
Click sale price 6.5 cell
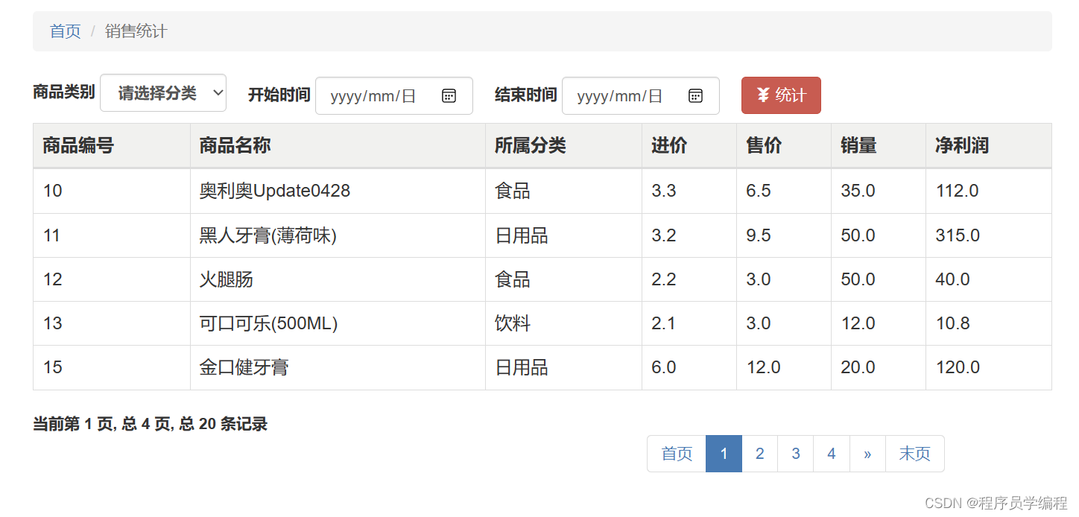click(784, 191)
